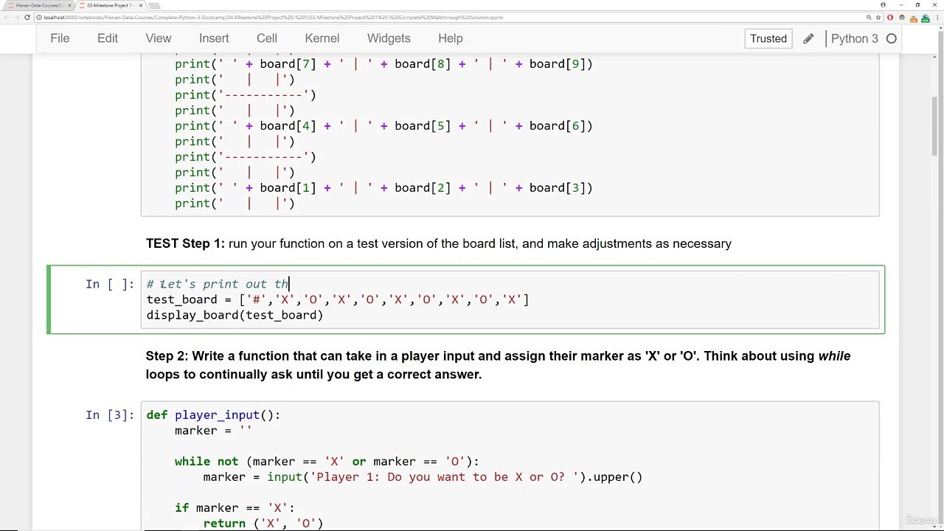Click the kernel idle circle indicator
This screenshot has height=531, width=944.
(892, 38)
